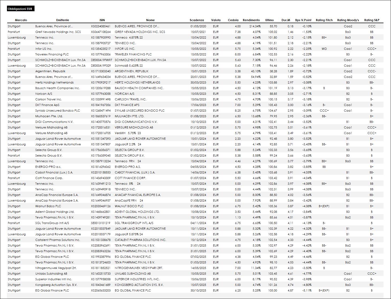Select ISIN XS1715303340 for Argentinien, Republik

click(101, 71)
